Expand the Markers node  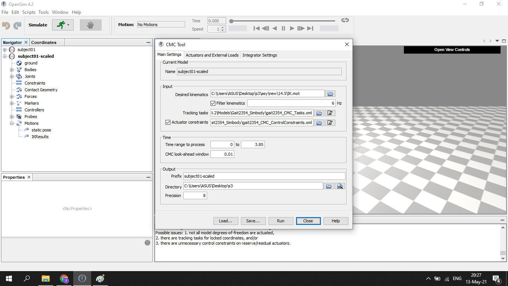point(12,103)
